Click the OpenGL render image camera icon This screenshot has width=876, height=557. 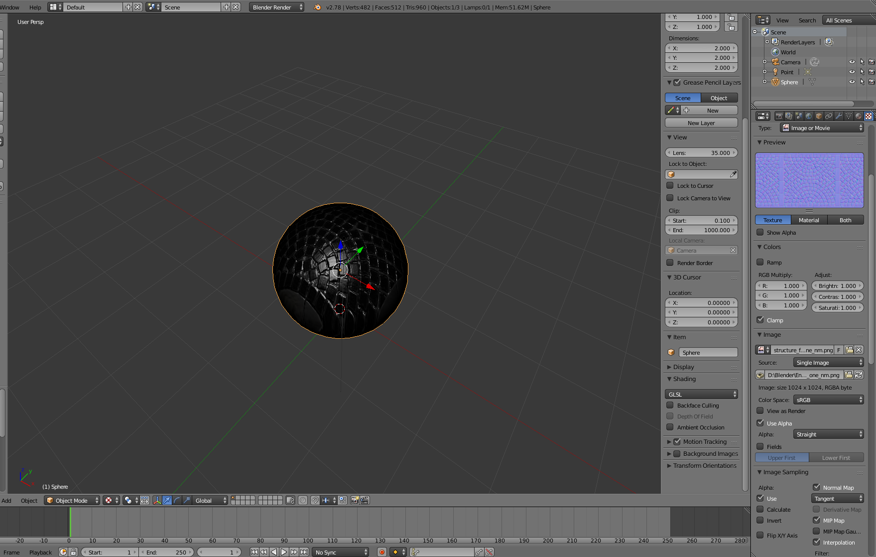click(355, 500)
